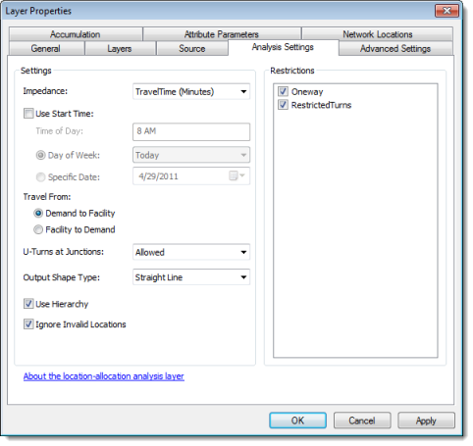The image size is (473, 446).
Task: Enable the Use Start Time checkbox
Action: tap(28, 114)
